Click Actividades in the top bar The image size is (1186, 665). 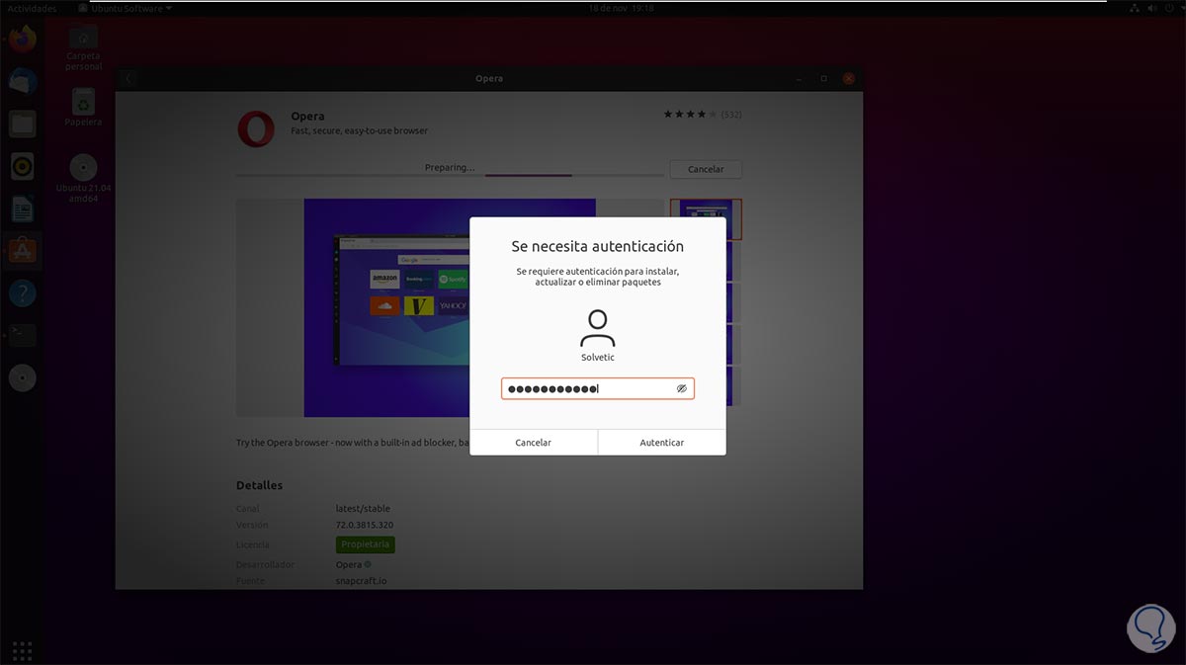click(x=32, y=8)
